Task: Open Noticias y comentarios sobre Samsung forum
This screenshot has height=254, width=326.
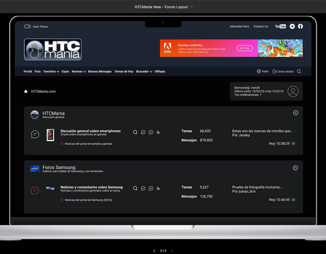Action: (92, 187)
